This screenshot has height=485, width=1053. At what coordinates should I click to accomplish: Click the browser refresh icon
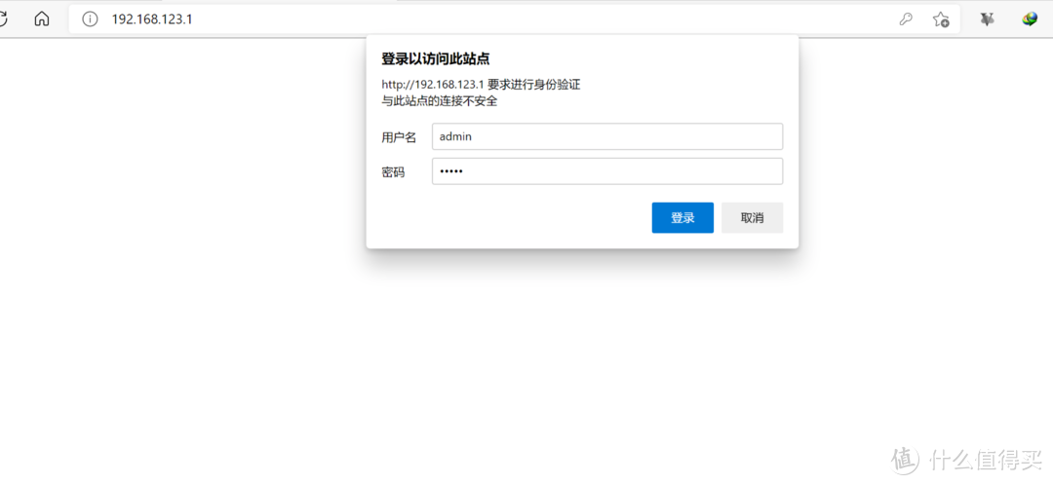point(4,19)
